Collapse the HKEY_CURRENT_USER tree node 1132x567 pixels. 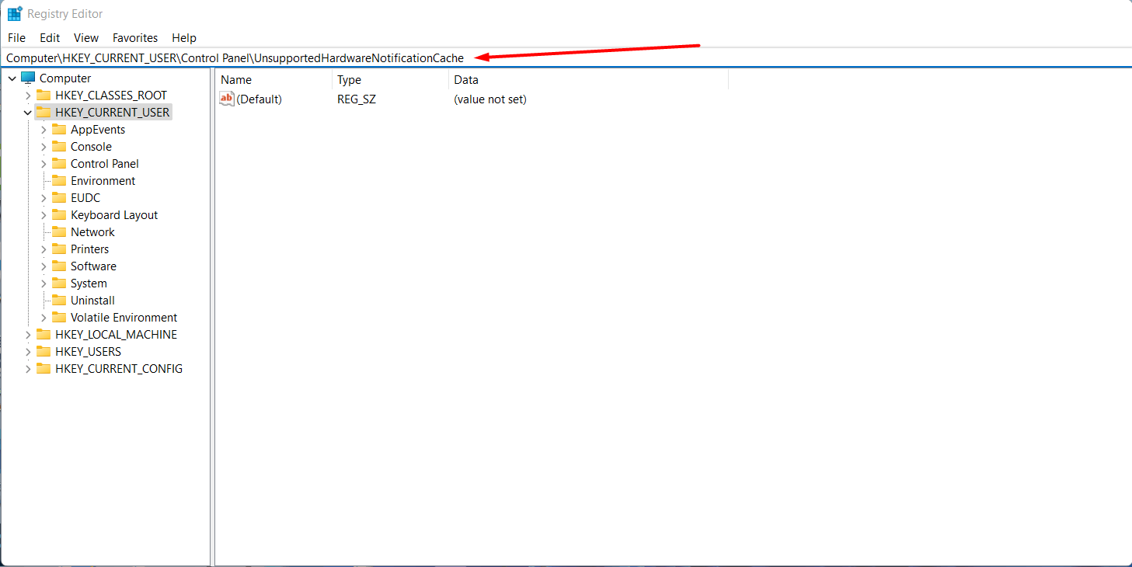click(28, 113)
